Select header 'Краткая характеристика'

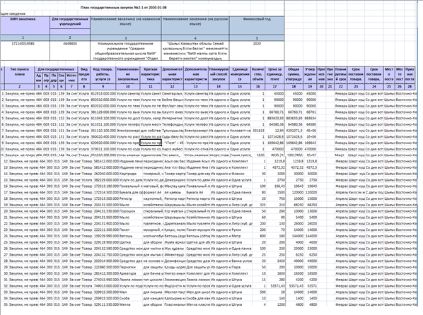pyautogui.click(x=151, y=75)
